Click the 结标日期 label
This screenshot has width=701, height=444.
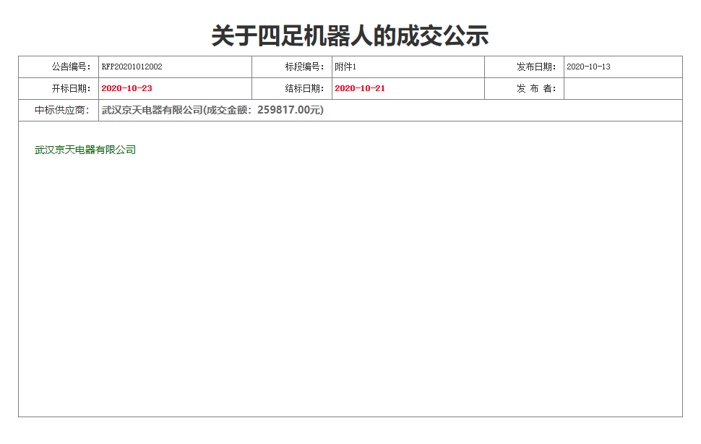point(305,88)
